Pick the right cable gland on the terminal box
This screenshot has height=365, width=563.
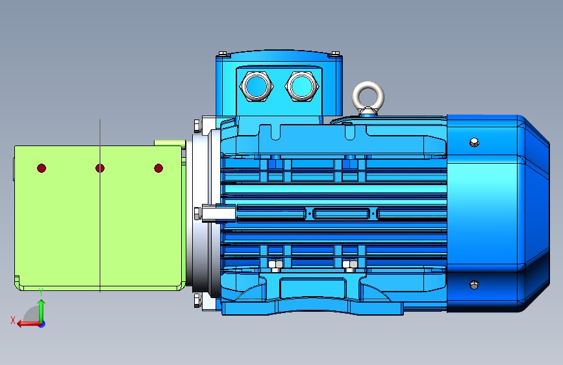coord(301,86)
